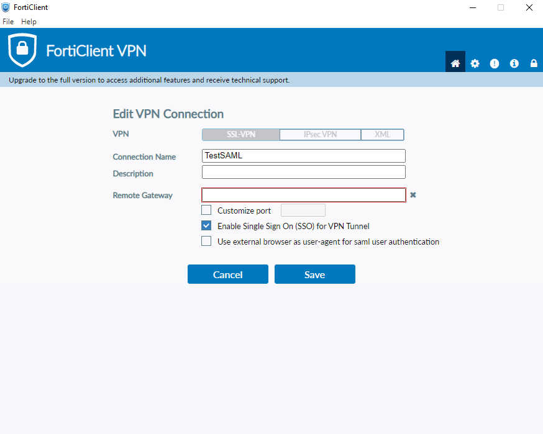543x434 pixels.
Task: Click the Remote Gateway input field
Action: (303, 194)
